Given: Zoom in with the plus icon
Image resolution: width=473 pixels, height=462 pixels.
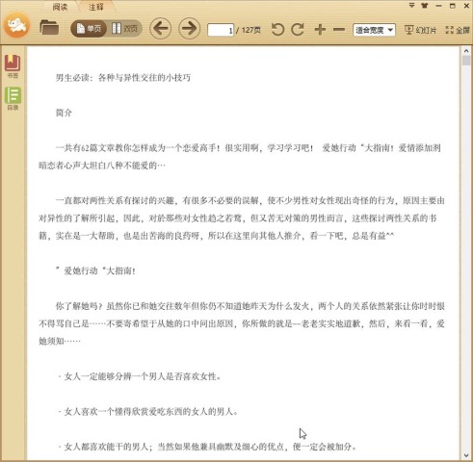Looking at the screenshot, I should click(x=320, y=30).
